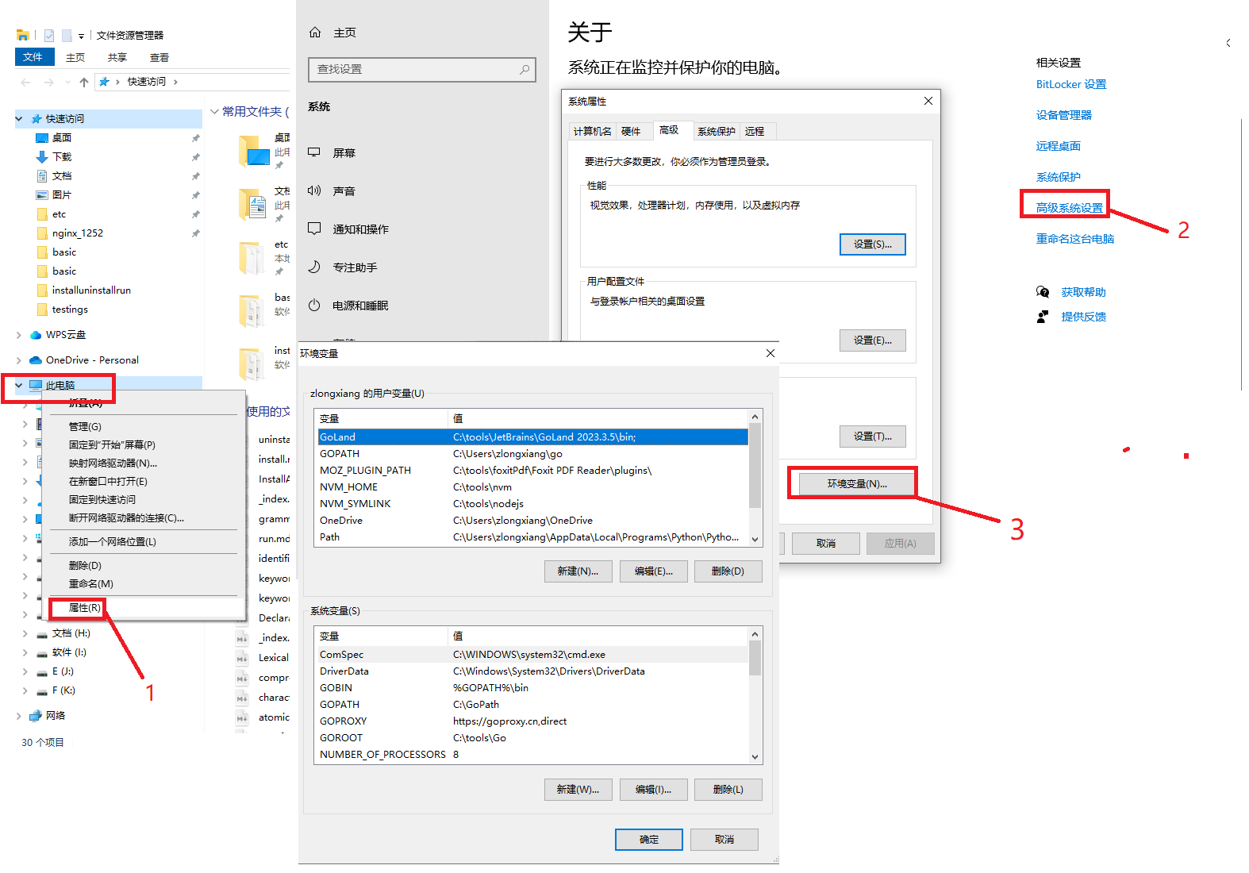The height and width of the screenshot is (873, 1249).
Task: Click the 文档 document icon in quick access
Action: (x=42, y=176)
